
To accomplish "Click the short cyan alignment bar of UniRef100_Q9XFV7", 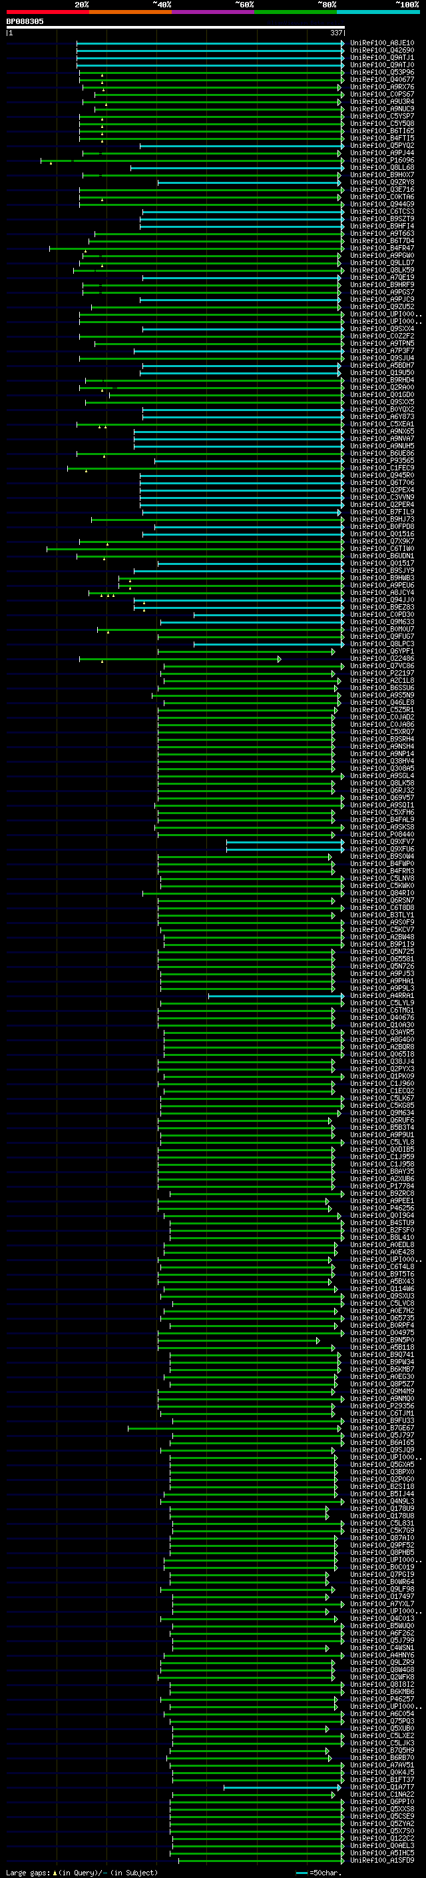I will coord(286,841).
